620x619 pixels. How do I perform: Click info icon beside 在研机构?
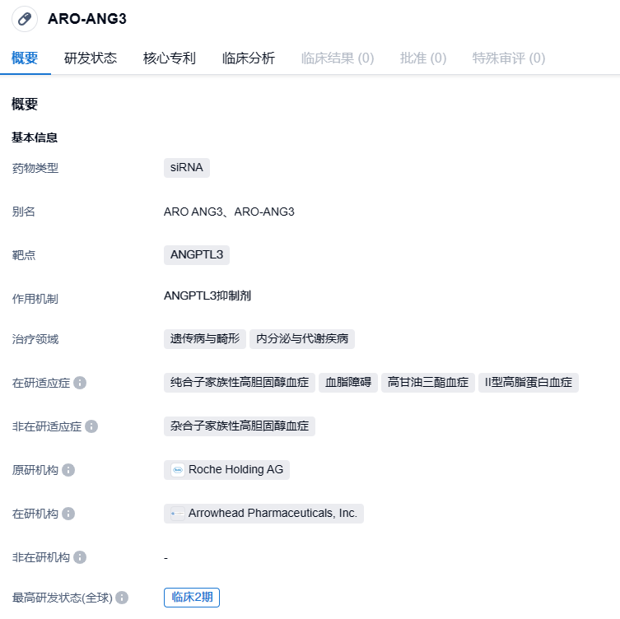click(x=68, y=514)
